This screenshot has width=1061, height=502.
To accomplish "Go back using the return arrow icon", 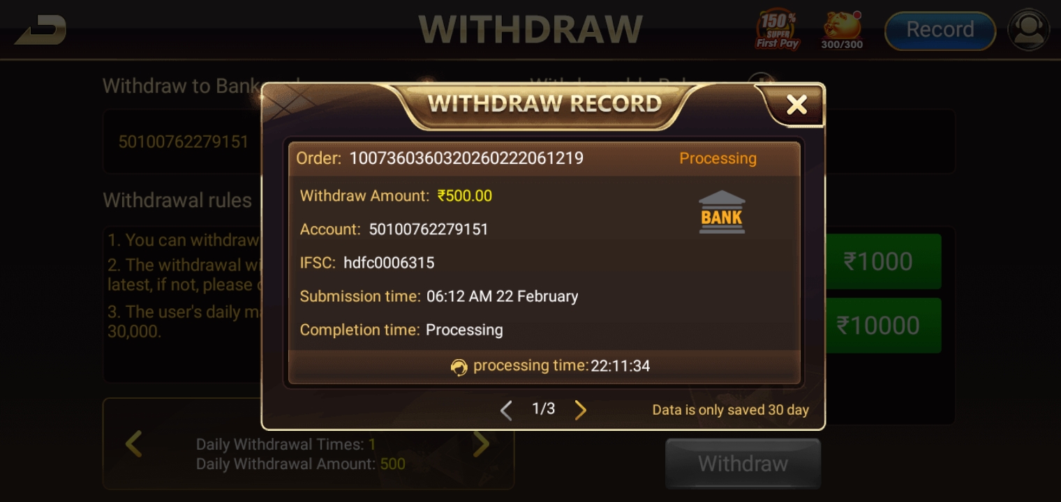I will 40,30.
